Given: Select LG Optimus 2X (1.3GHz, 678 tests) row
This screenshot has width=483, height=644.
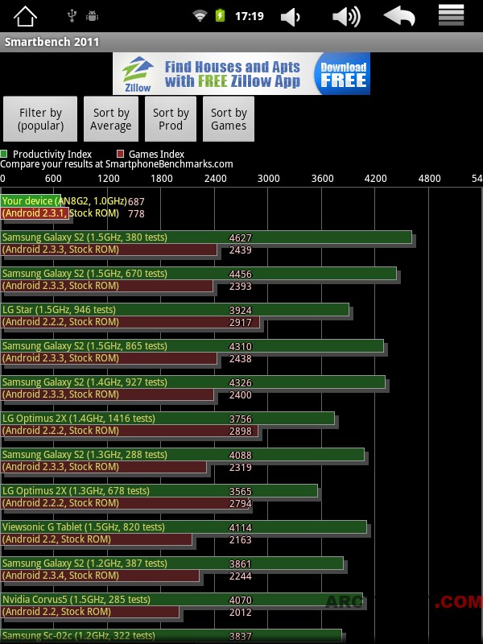Looking at the screenshot, I should tap(159, 497).
